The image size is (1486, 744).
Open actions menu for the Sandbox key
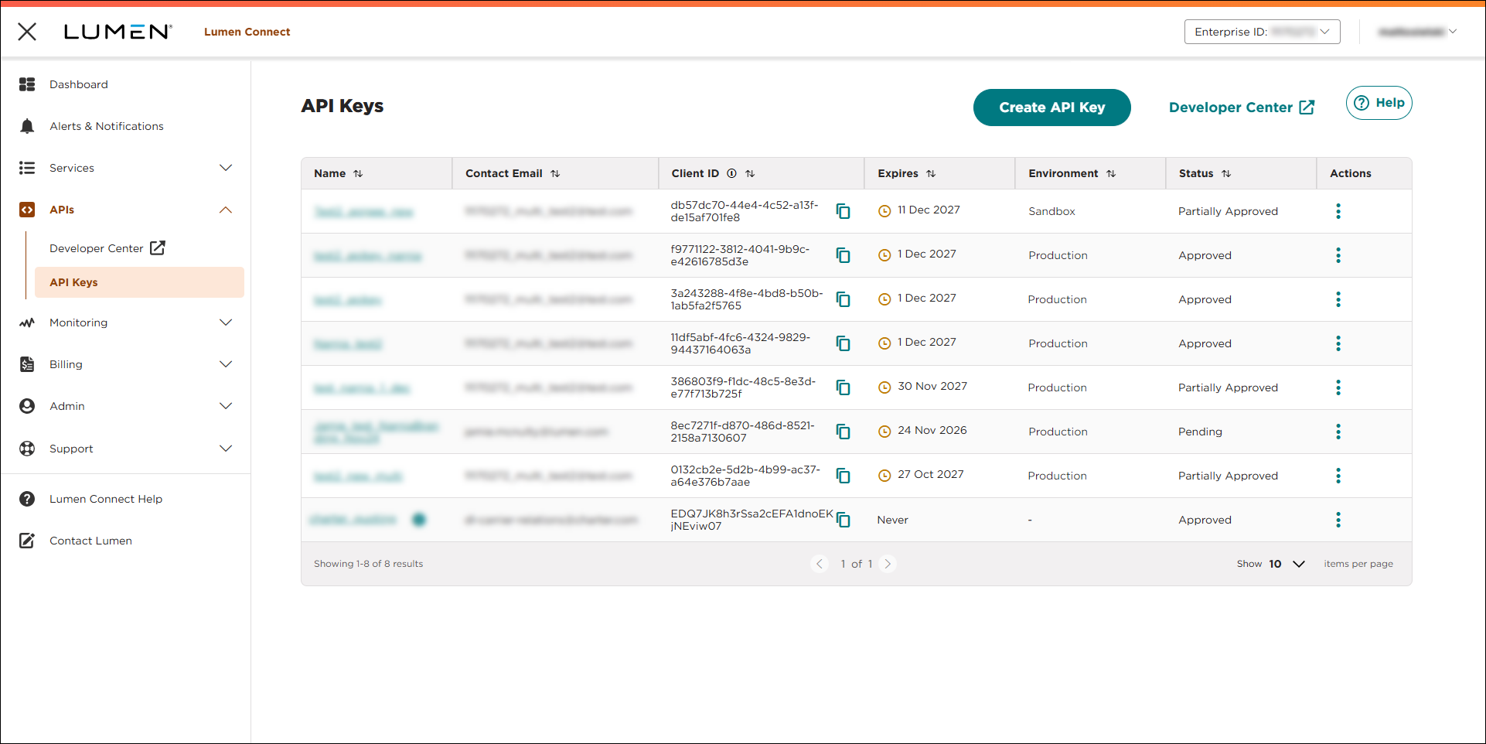(1338, 211)
